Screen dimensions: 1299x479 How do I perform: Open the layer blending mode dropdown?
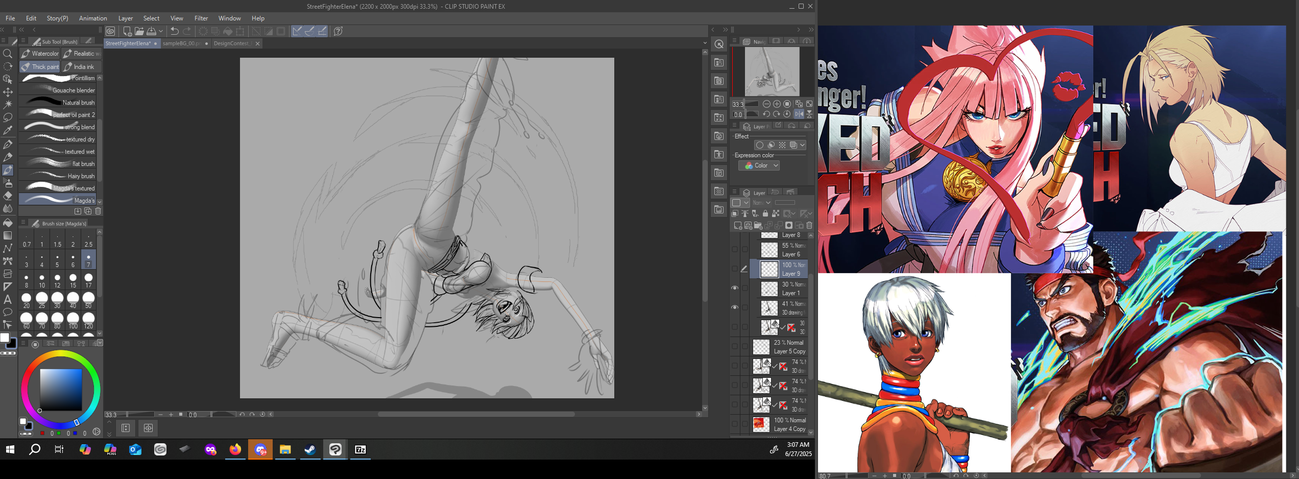[761, 203]
